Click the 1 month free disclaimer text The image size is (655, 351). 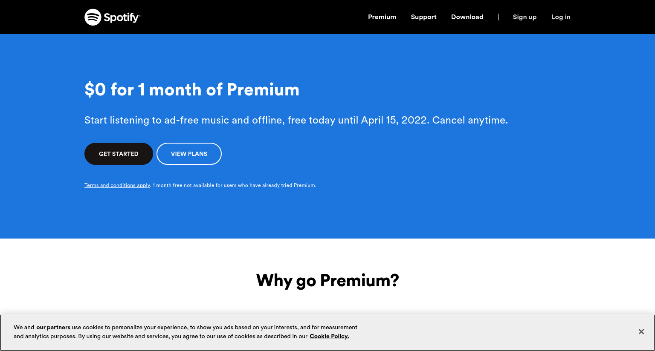pyautogui.click(x=235, y=185)
